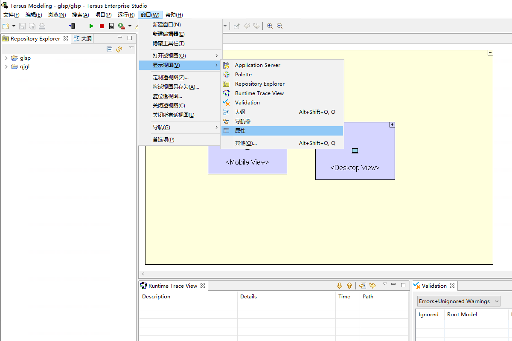Image resolution: width=512 pixels, height=341 pixels.
Task: Expand 打开透视图(O) submenu
Action: click(180, 56)
